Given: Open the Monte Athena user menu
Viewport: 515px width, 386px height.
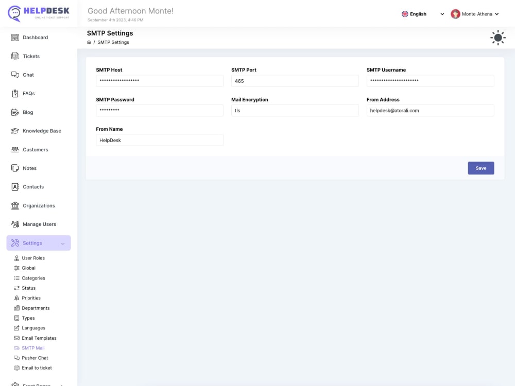Looking at the screenshot, I should pos(475,14).
